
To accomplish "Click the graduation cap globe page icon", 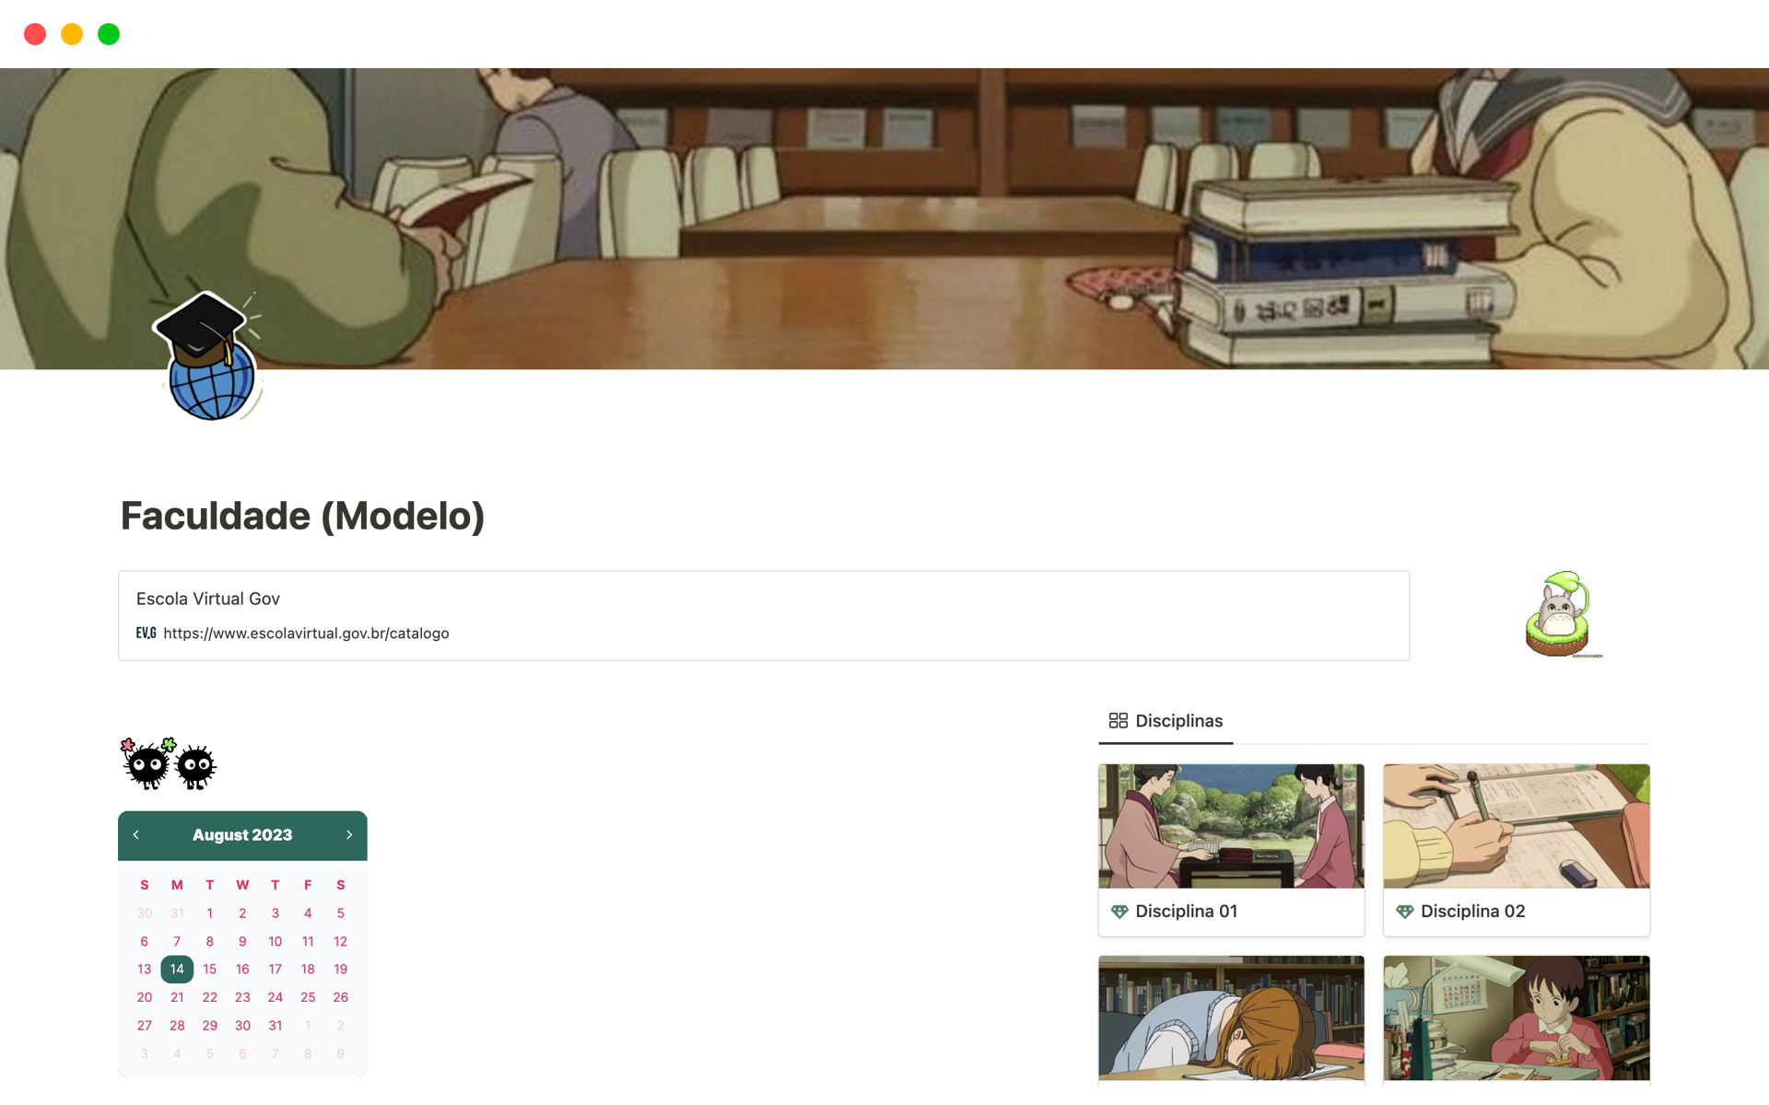I will tap(209, 357).
